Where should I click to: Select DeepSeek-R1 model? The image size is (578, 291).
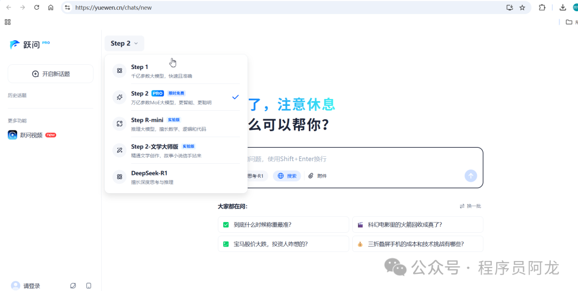pos(176,177)
